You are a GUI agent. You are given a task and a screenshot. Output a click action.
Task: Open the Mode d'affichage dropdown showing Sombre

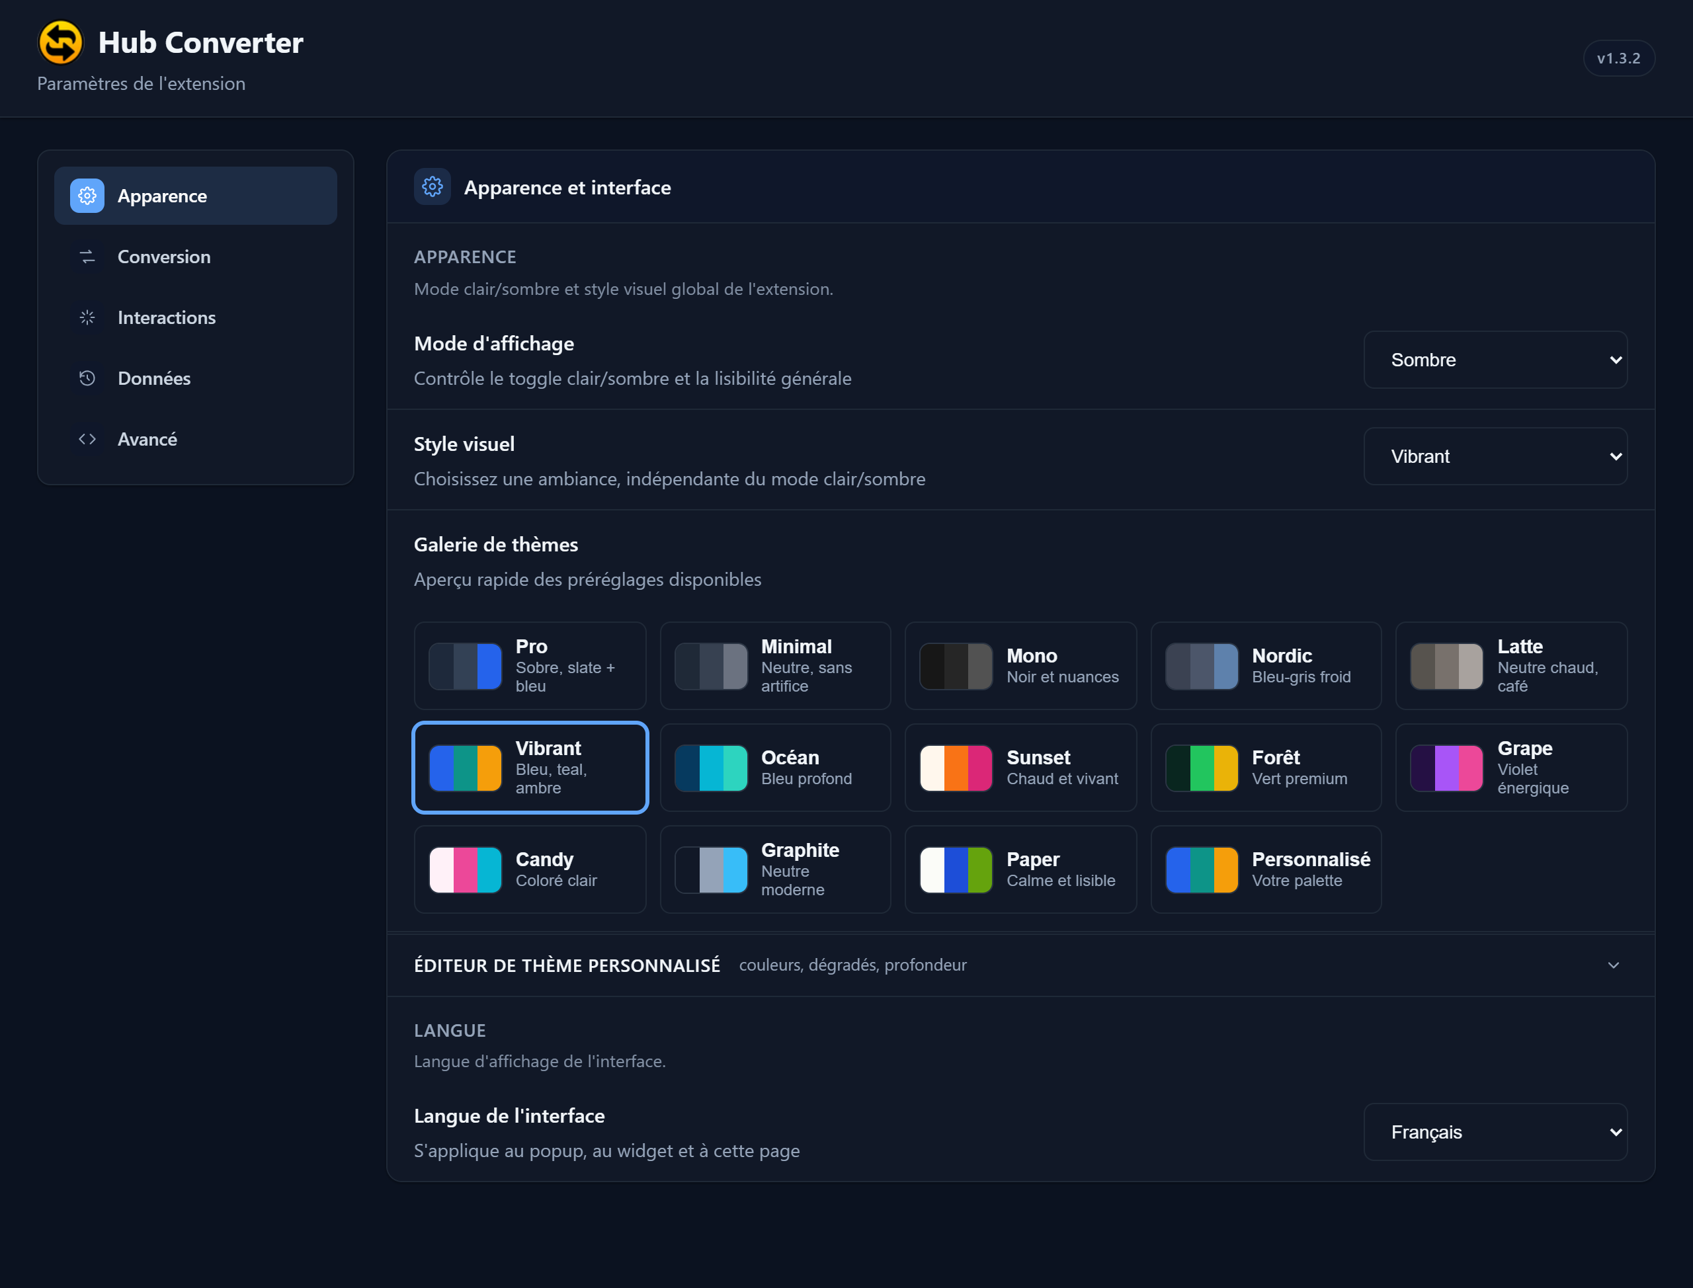click(x=1495, y=360)
